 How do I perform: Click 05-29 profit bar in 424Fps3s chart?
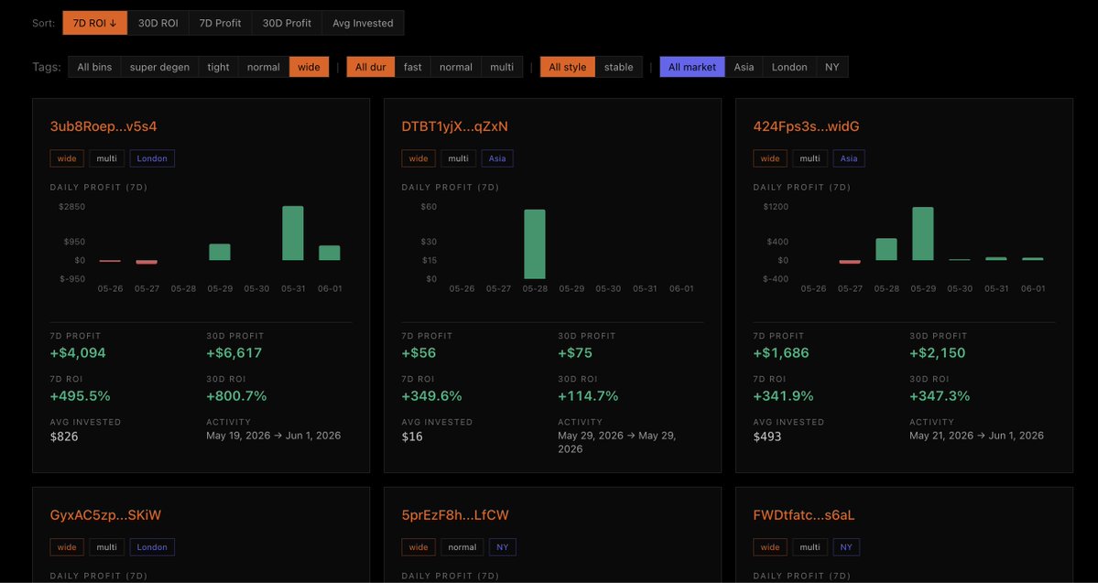click(x=923, y=233)
